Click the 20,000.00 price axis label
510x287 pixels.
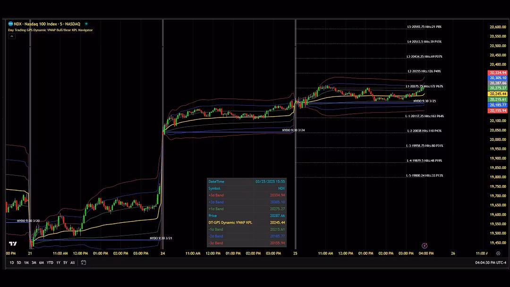coord(498,139)
